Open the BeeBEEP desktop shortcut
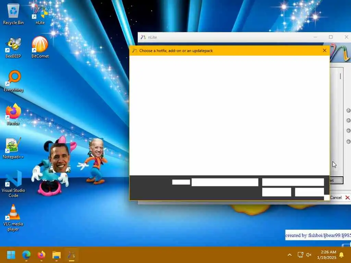 click(x=13, y=48)
